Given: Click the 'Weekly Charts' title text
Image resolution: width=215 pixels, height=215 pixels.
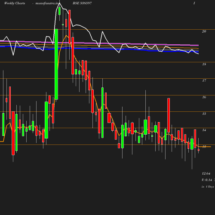Looking at the screenshot, I should pos(15,3).
